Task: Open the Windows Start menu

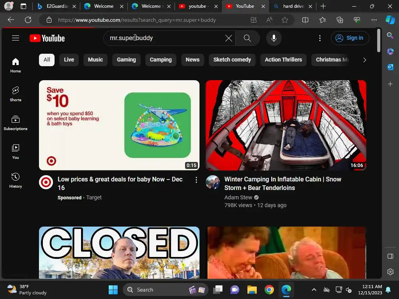Action: click(113, 290)
